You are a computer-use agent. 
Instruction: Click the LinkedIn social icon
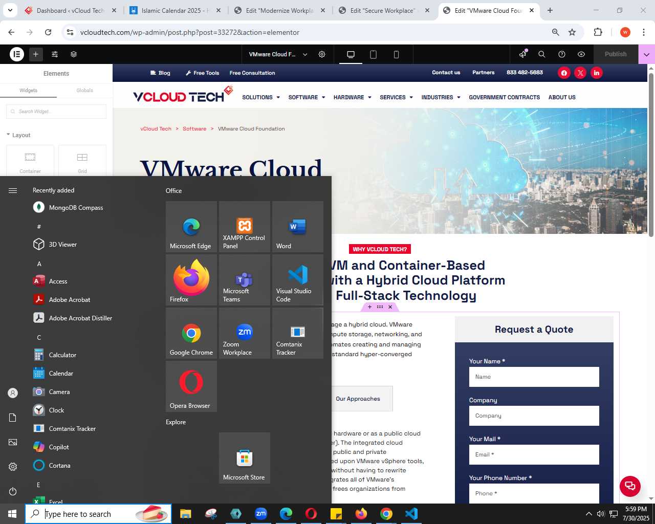point(597,73)
